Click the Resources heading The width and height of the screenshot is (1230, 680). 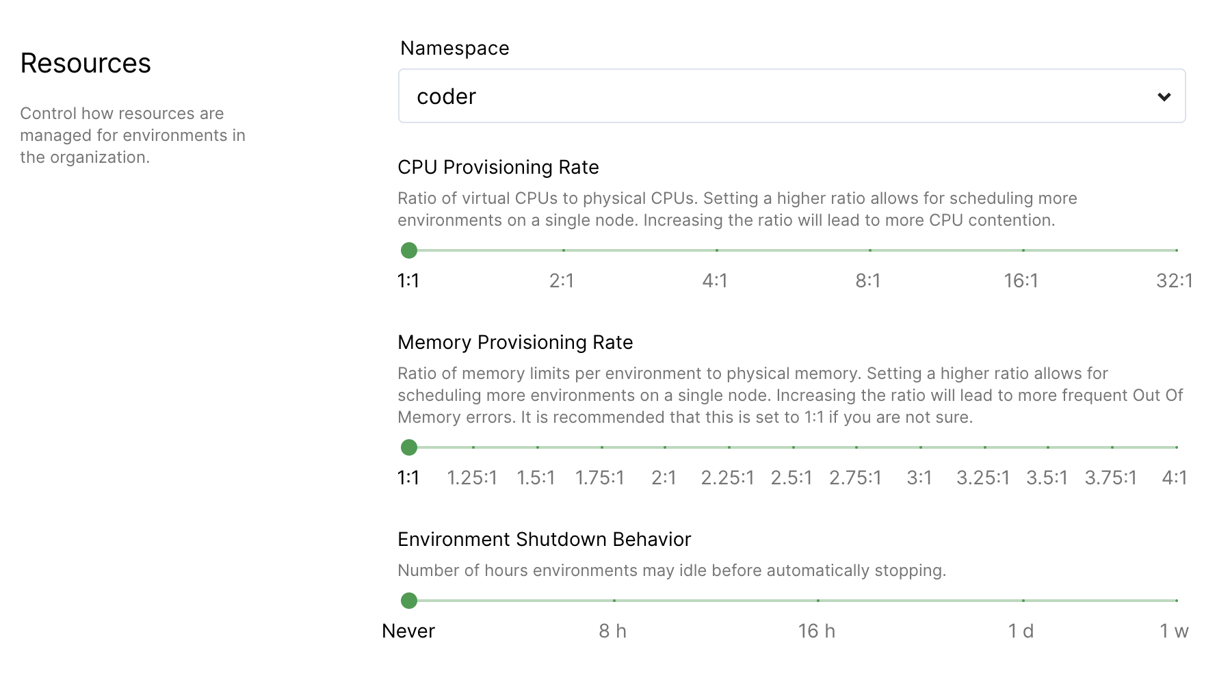click(x=86, y=63)
